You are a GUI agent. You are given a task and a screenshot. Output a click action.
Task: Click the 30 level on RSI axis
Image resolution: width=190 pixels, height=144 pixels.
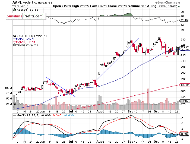coord(182,25)
